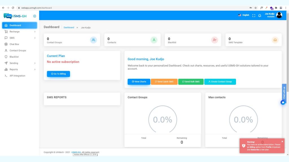Click the Contacts card person icon
The width and height of the screenshot is (289, 162).
(x=154, y=40)
